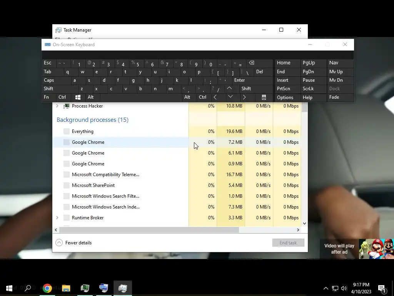Click the Background processes (15) heading
This screenshot has height=296, width=394.
(92, 120)
